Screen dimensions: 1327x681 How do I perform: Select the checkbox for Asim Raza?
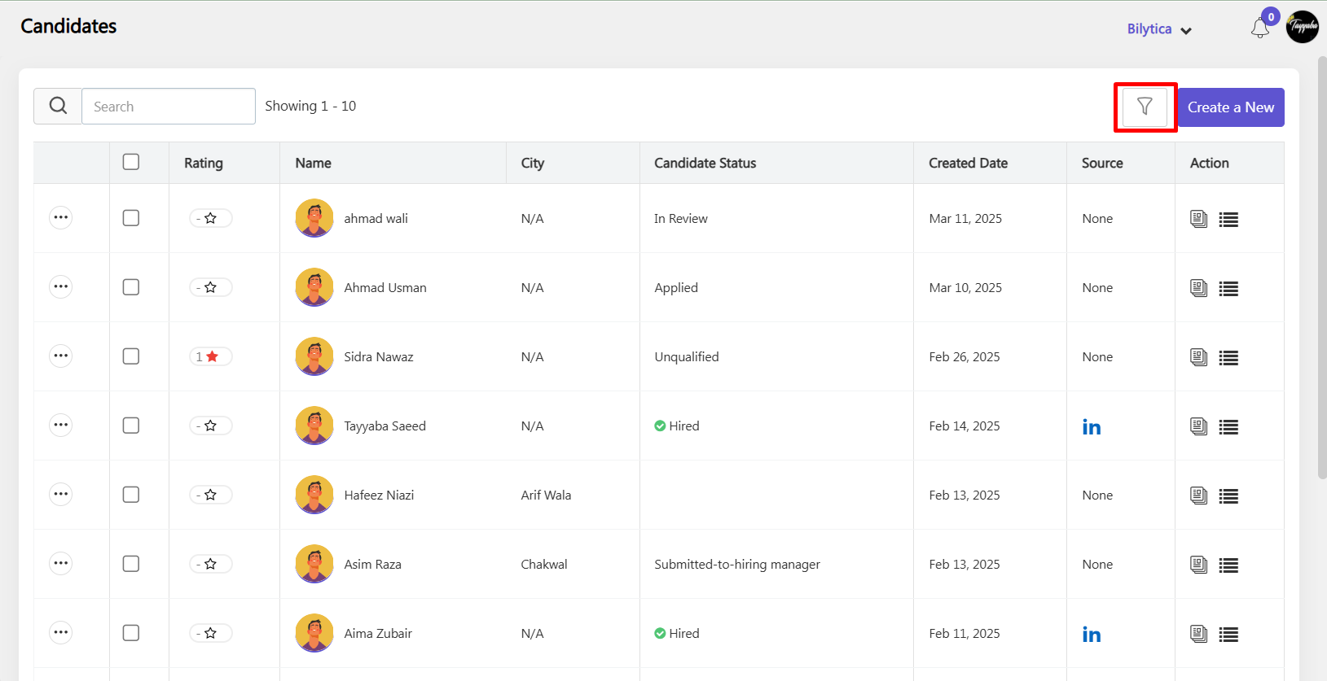point(131,564)
